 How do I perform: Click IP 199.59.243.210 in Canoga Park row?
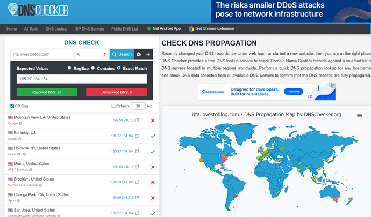[123, 198]
